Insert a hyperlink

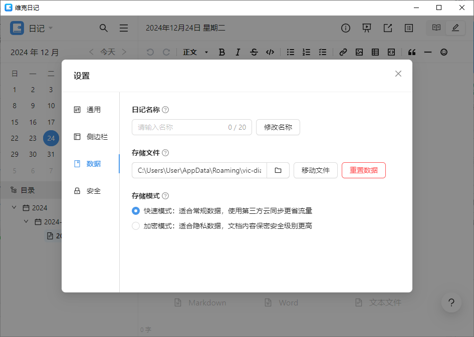pos(343,52)
